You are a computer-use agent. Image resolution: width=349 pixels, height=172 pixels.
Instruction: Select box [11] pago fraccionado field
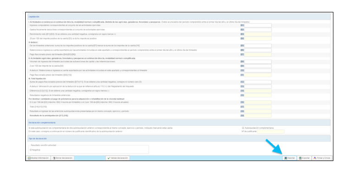(x=258, y=75)
